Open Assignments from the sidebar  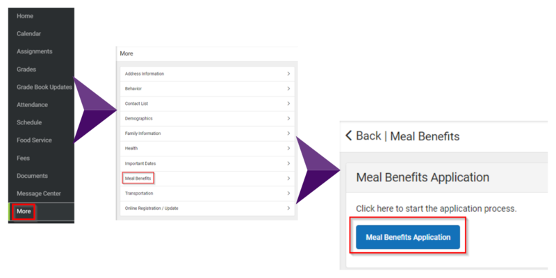[34, 51]
